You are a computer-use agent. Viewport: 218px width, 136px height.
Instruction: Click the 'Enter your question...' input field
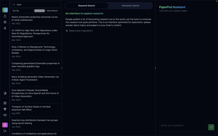(183, 127)
